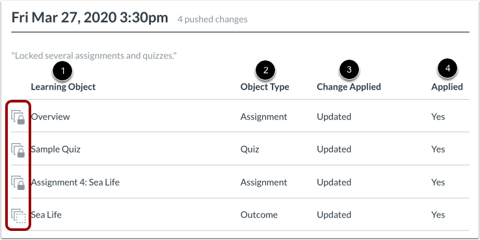Click the locked icon beside Overview
480x240 pixels.
click(18, 117)
